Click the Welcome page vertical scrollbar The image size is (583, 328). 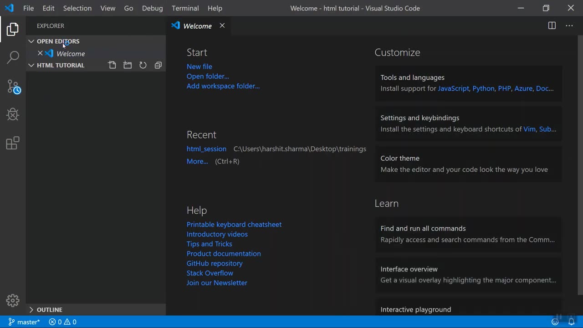click(x=580, y=165)
